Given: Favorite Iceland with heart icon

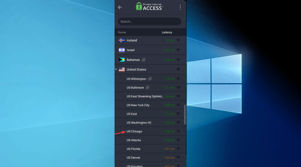Looking at the screenshot, I should [x=178, y=40].
